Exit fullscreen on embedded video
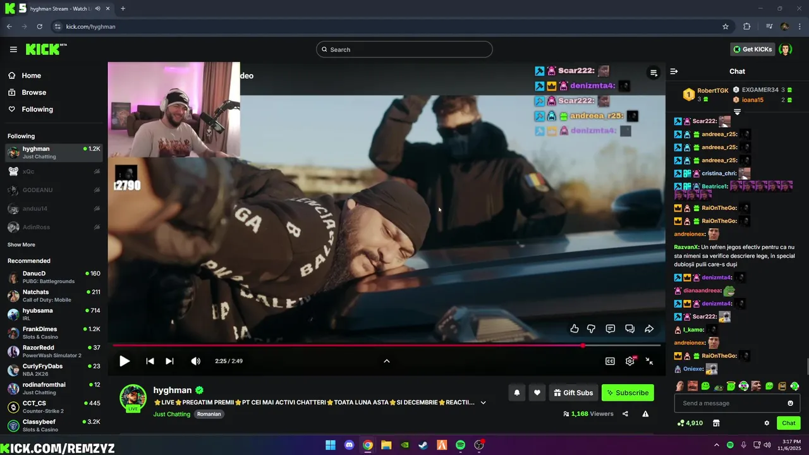Screen dimensions: 809x455 pyautogui.click(x=649, y=361)
